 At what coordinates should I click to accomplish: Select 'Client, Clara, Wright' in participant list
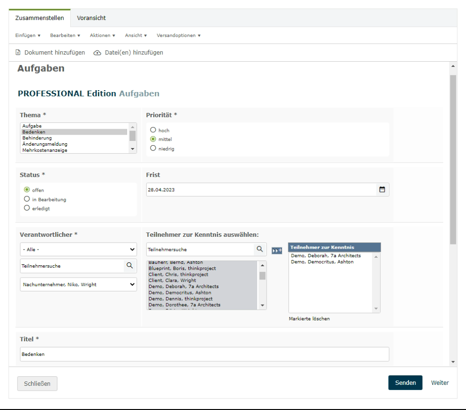(x=202, y=280)
